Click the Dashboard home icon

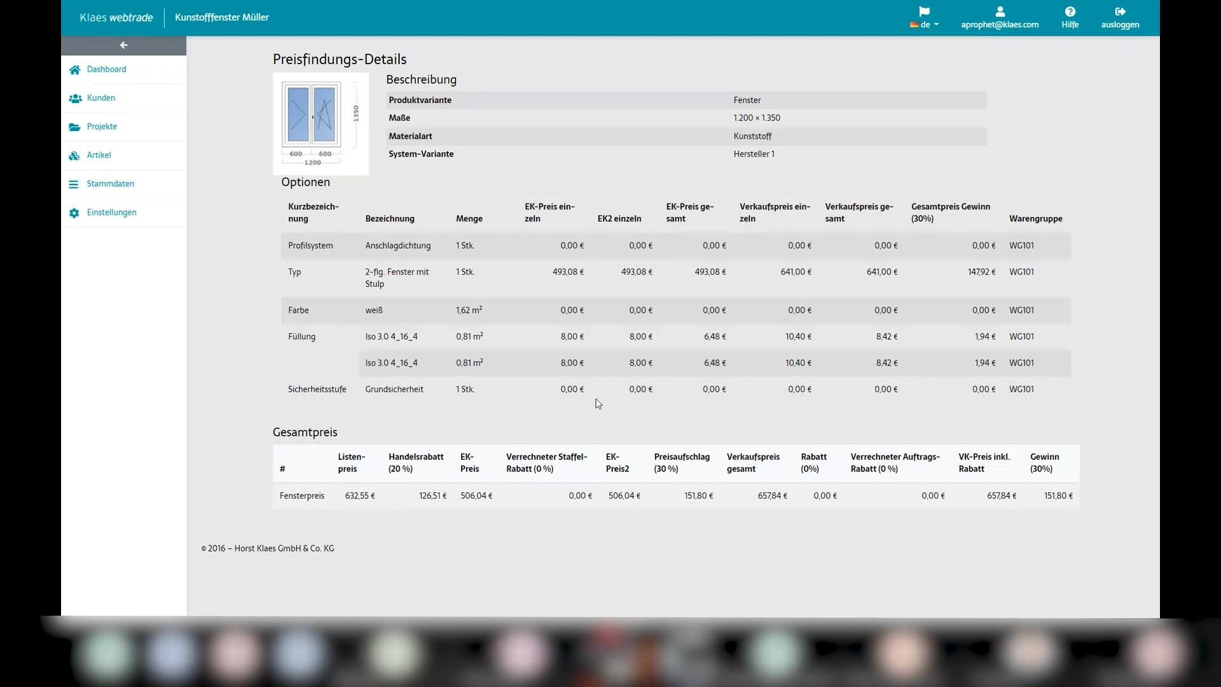[74, 69]
